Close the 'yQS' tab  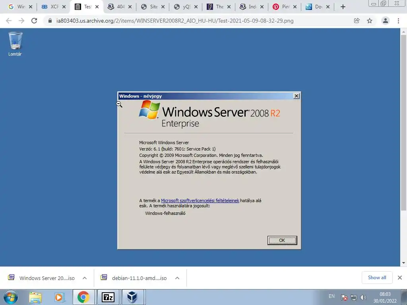click(196, 7)
